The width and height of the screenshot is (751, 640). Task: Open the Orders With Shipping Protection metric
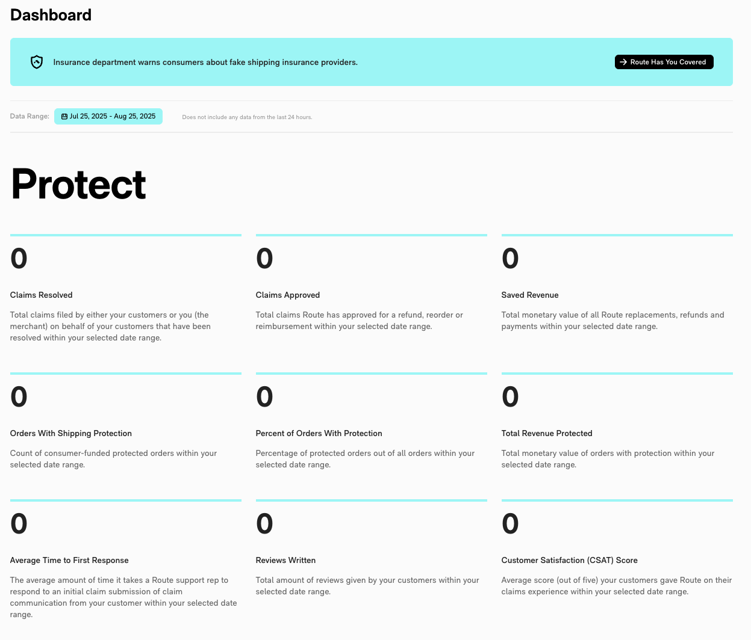pos(71,433)
